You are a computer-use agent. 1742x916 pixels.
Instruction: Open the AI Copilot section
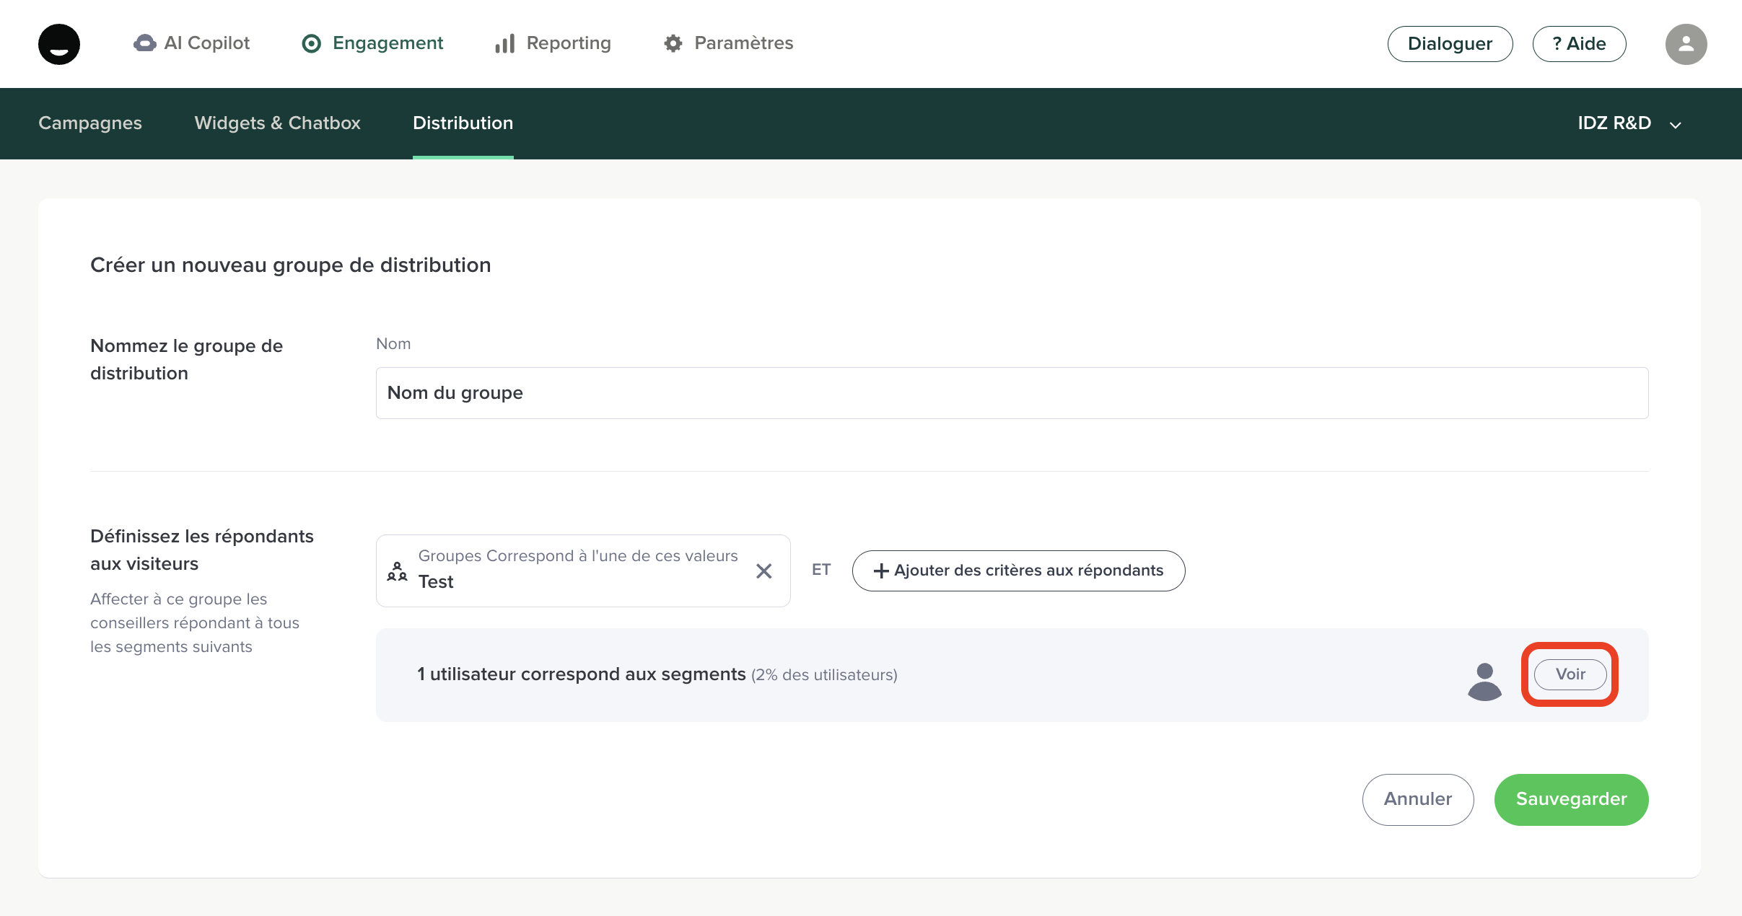click(192, 43)
